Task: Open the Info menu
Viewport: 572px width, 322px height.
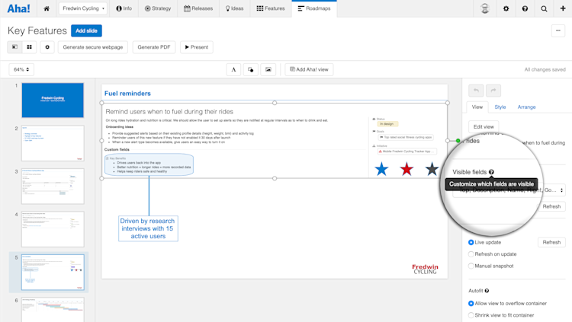Action: coord(124,8)
